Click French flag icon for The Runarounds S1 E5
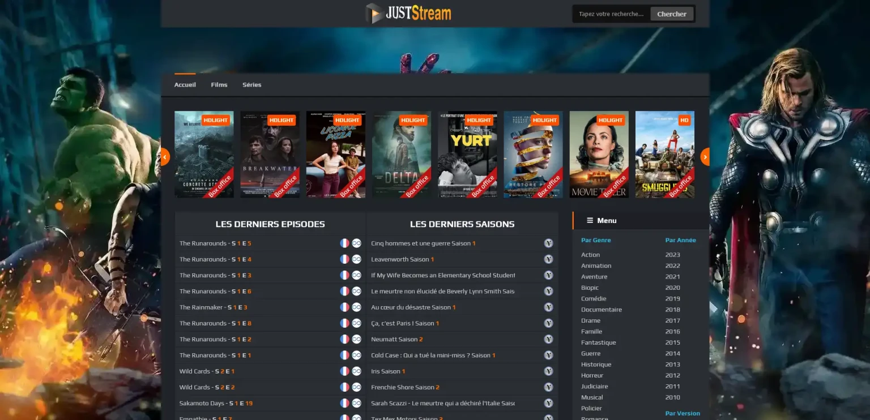 coord(344,243)
